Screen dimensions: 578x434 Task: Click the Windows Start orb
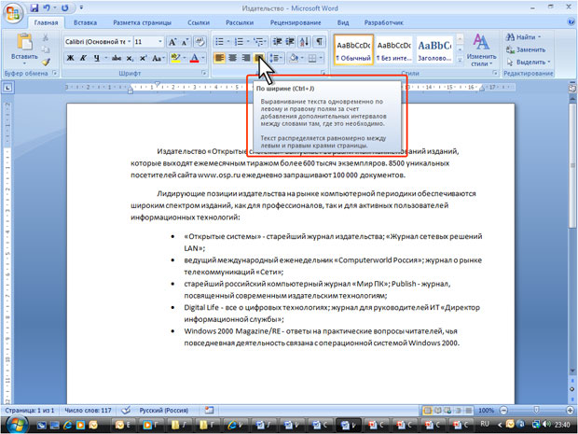[x=17, y=425]
